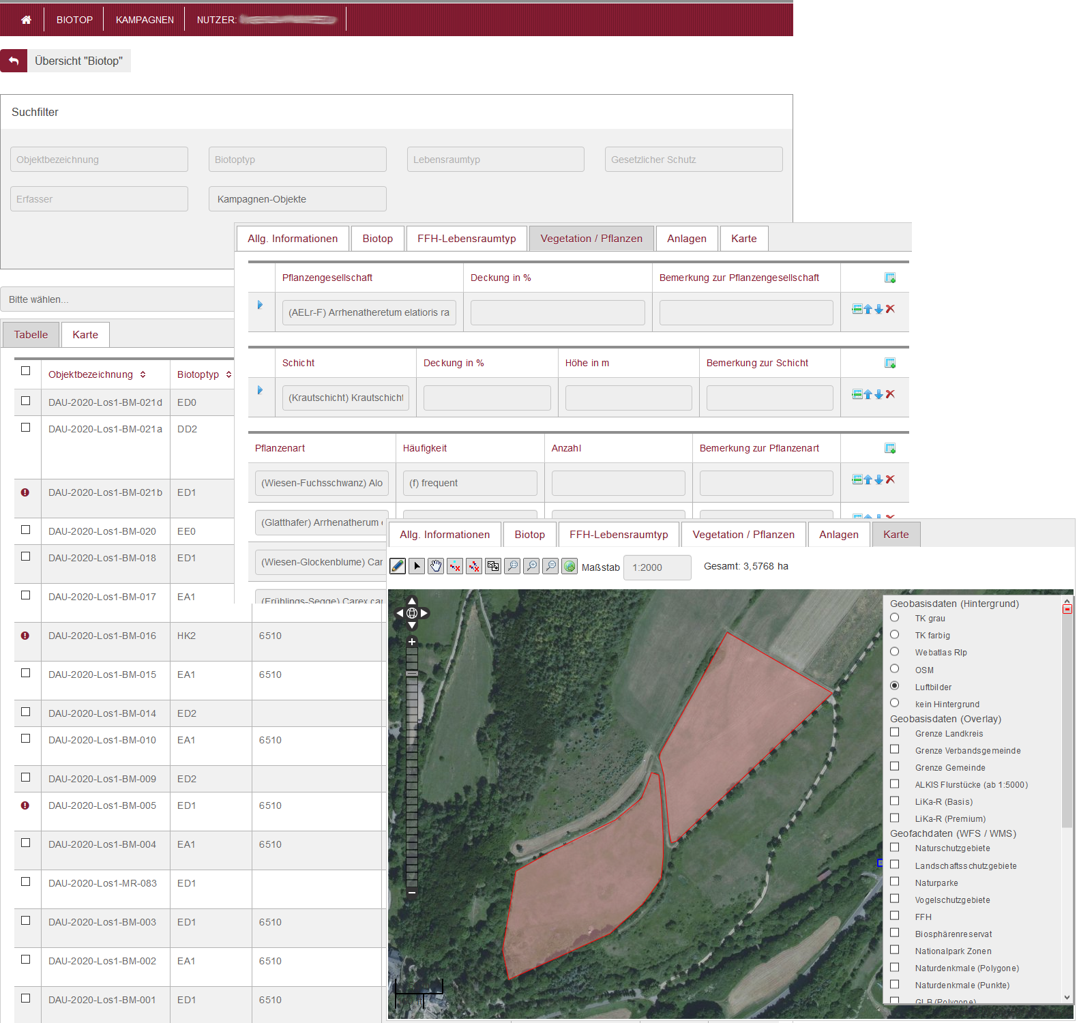Open the (f) frequent Häufigkeit dropdown
The height and width of the screenshot is (1023, 1079).
click(x=470, y=483)
